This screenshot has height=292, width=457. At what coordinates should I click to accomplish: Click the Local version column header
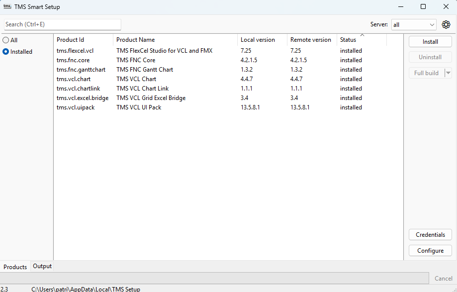coord(258,40)
